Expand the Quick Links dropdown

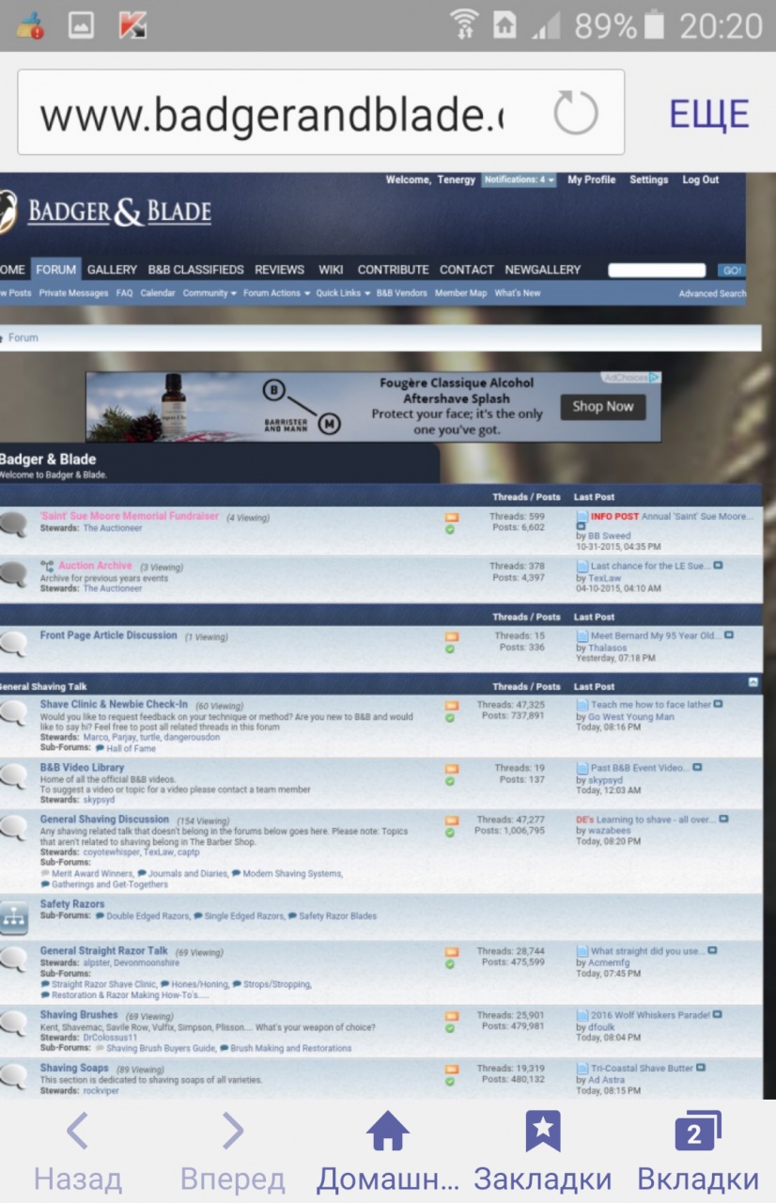point(343,293)
